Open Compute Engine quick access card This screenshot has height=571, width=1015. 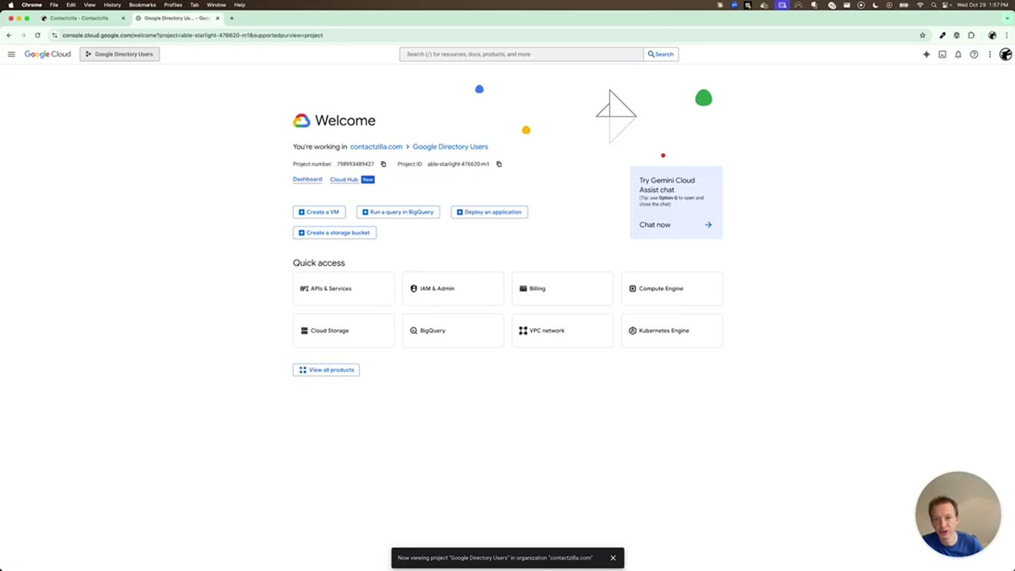(672, 289)
